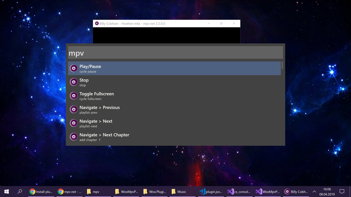The width and height of the screenshot is (351, 197).
Task: Maximize the mpv.net player window
Action: click(x=221, y=24)
